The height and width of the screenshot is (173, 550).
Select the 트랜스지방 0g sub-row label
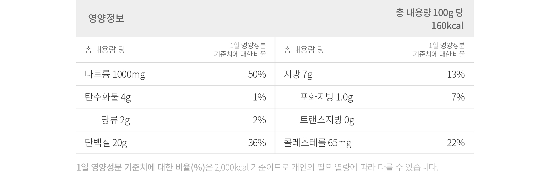coord(327,120)
